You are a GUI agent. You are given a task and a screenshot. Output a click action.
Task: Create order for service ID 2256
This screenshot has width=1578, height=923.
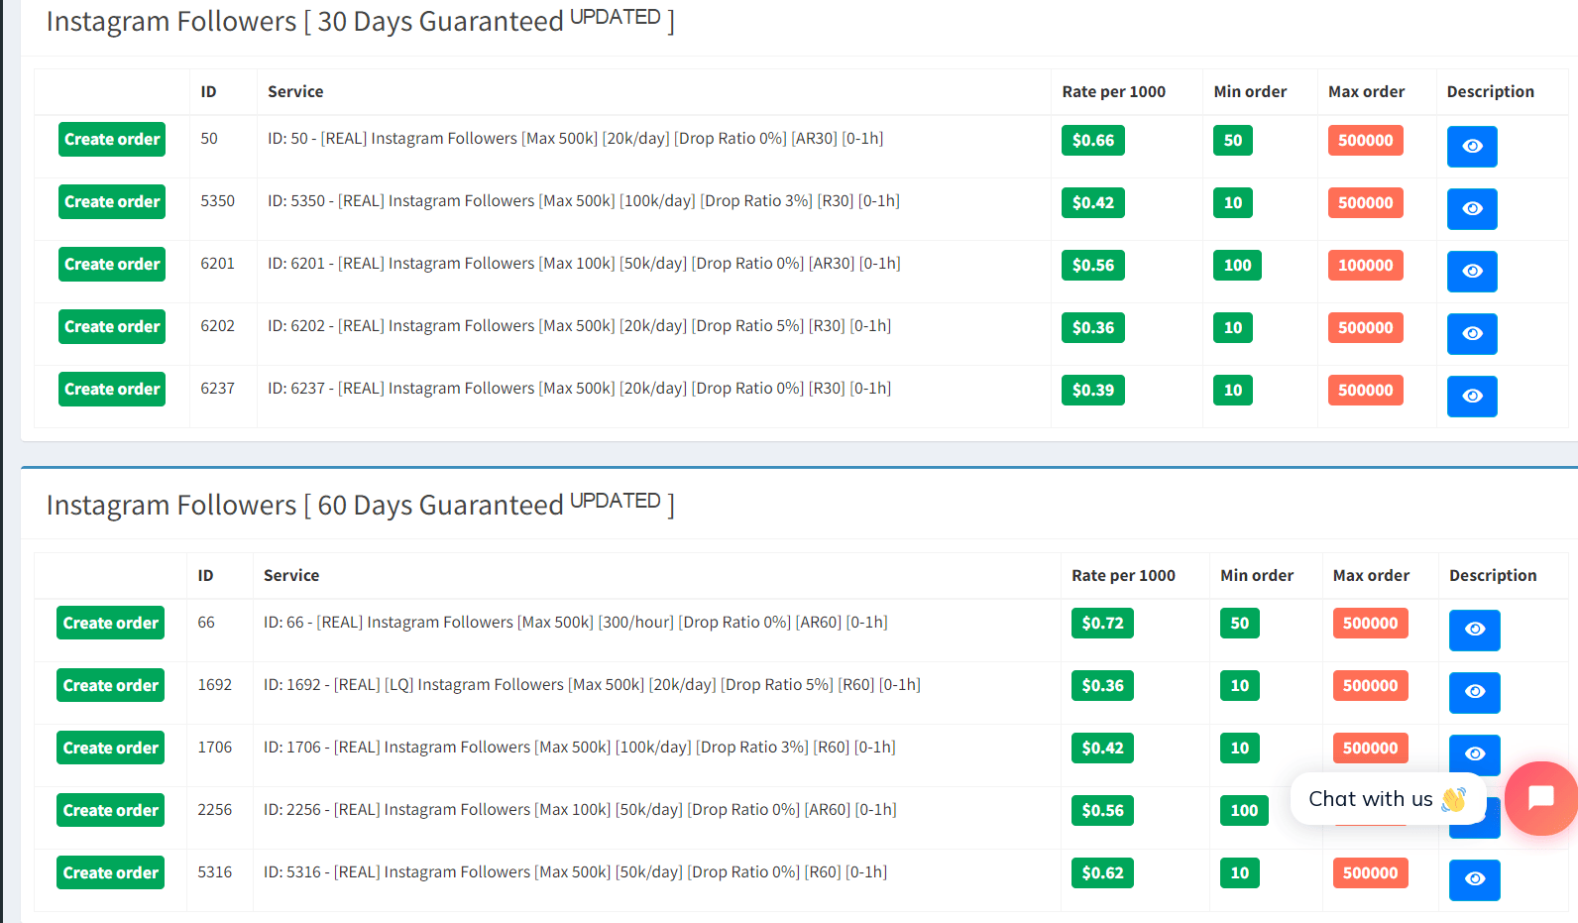click(x=110, y=811)
